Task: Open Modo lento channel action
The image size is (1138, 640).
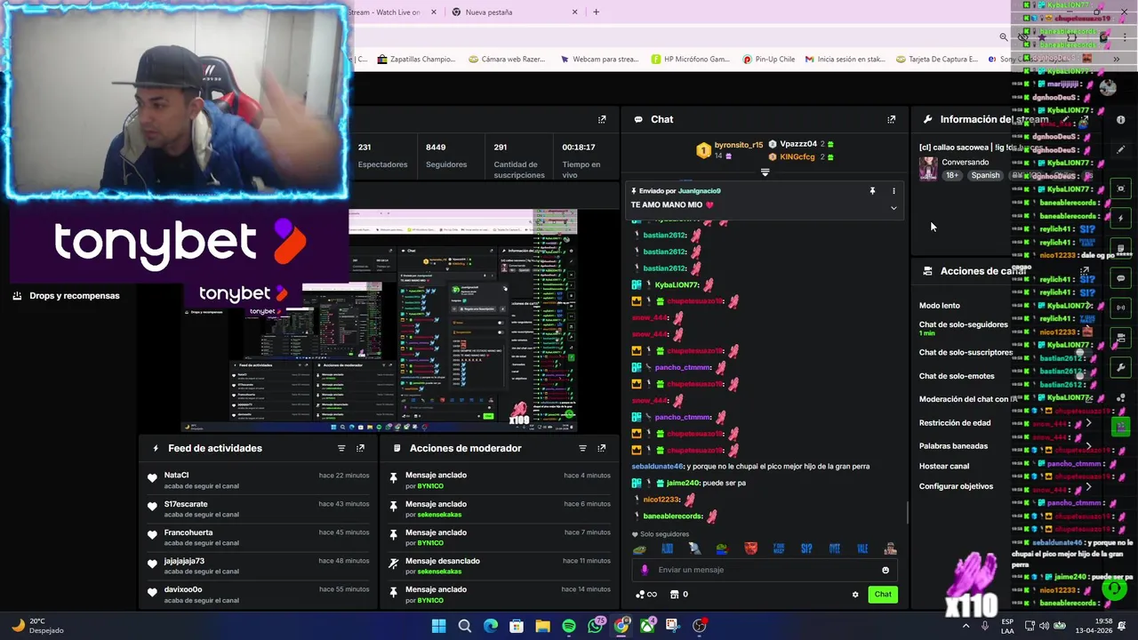Action: tap(940, 305)
